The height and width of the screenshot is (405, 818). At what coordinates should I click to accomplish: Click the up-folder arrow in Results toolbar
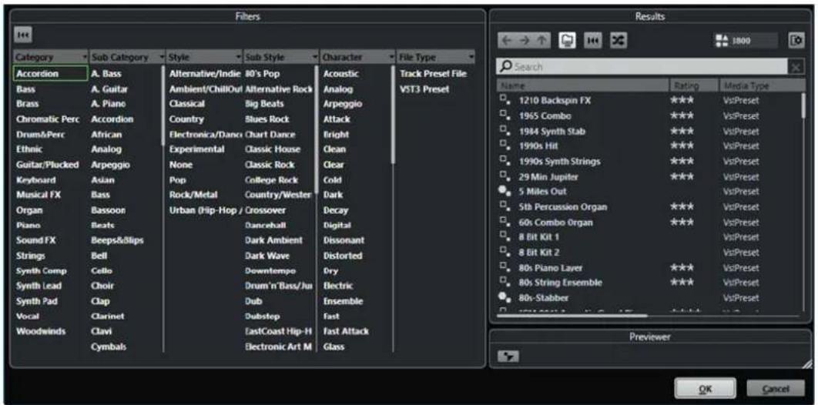[x=541, y=41]
